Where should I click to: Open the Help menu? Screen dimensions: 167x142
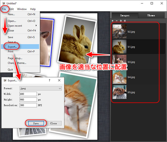(33, 9)
